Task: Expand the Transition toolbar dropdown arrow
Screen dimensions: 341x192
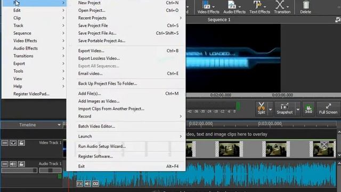Action: (x=288, y=6)
